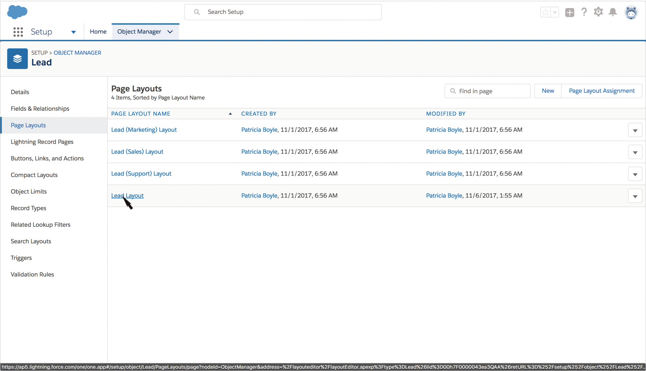Open the global actions plus icon
This screenshot has width=646, height=371.
[x=569, y=13]
